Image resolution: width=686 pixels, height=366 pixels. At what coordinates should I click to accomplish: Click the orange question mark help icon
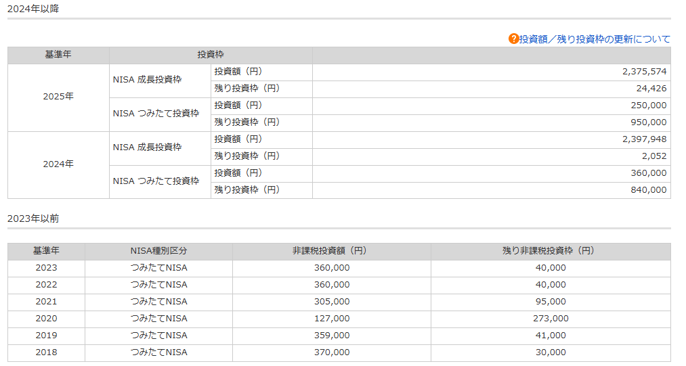pyautogui.click(x=513, y=39)
